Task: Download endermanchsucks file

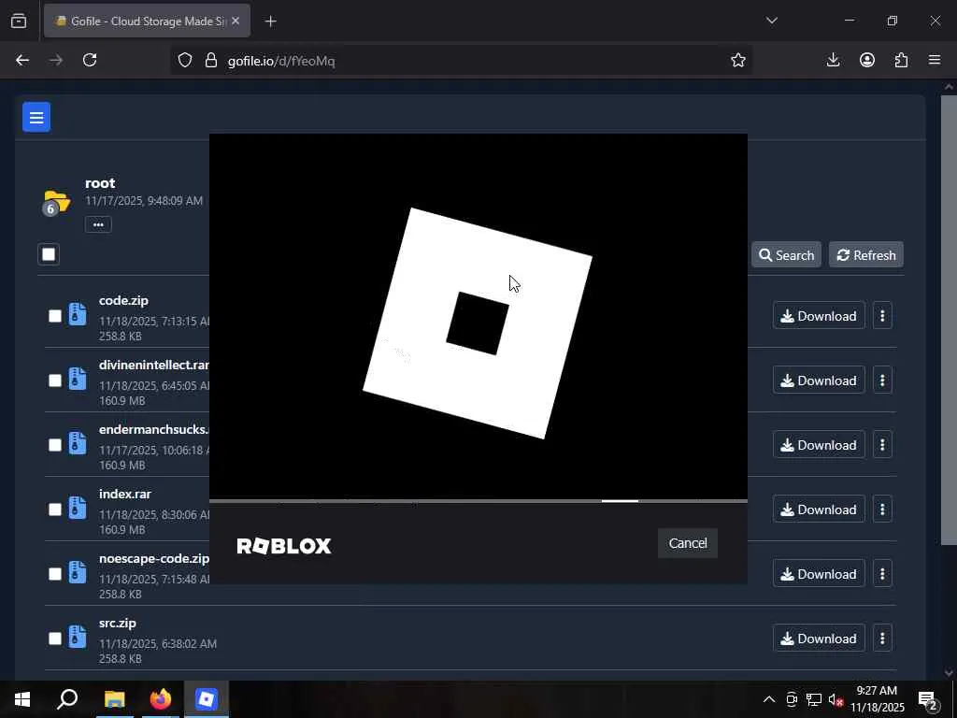Action: point(819,445)
